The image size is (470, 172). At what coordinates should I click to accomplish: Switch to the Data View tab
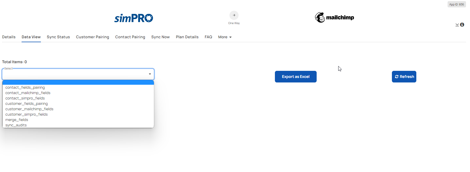[31, 37]
